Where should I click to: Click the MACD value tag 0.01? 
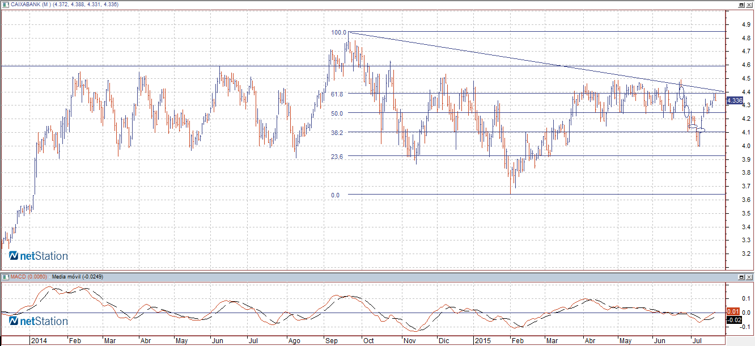pyautogui.click(x=732, y=311)
